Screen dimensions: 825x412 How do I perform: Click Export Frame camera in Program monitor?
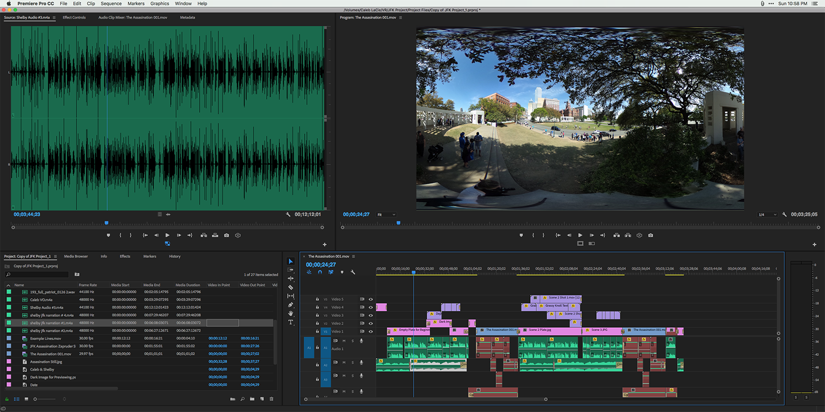pos(651,235)
